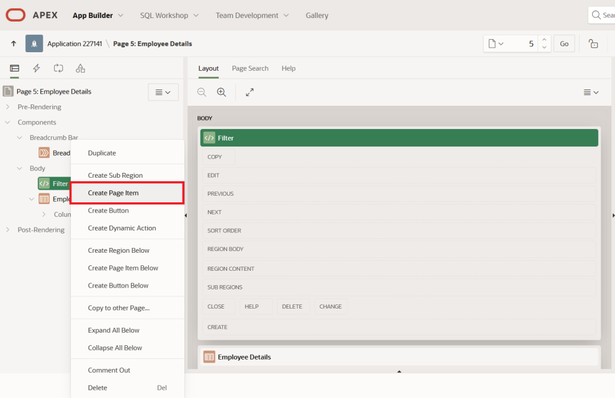The image size is (615, 398).
Task: Open the Rendering tree tab icon
Action: pyautogui.click(x=14, y=68)
